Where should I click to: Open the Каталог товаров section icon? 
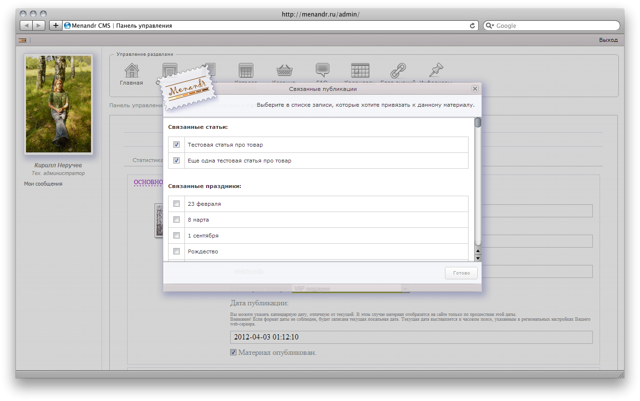click(x=246, y=71)
